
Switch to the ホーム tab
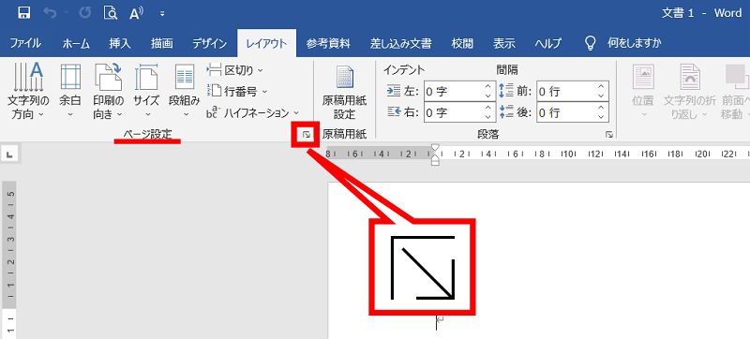tap(76, 44)
